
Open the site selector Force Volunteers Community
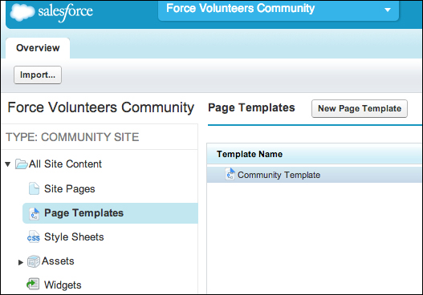point(279,10)
